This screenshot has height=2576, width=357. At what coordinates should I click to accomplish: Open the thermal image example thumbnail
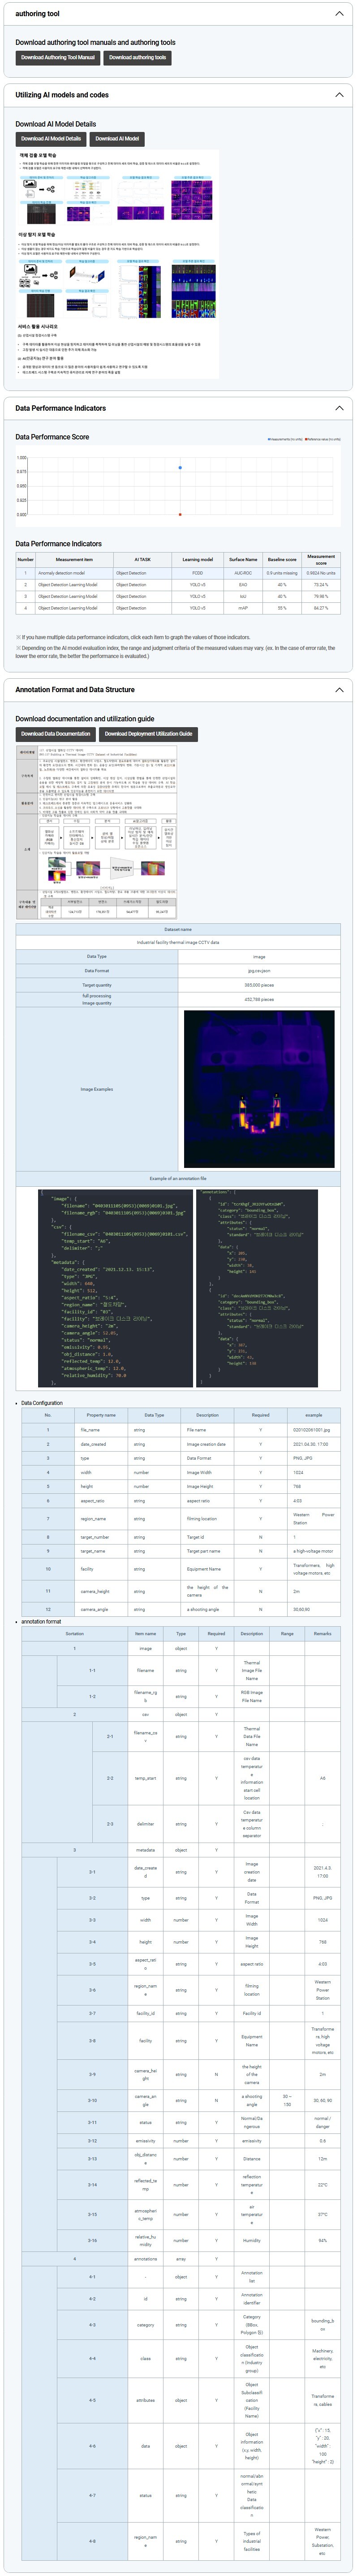259,1089
